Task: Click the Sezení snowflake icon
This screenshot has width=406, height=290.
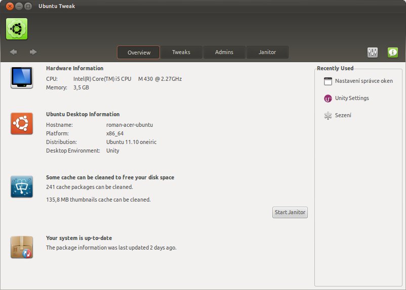Action: [x=328, y=116]
